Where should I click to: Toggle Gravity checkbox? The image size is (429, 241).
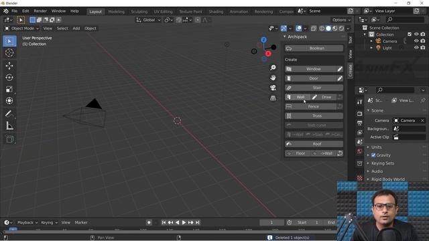(x=373, y=155)
